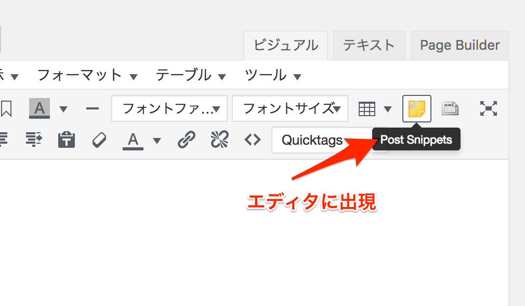The image size is (525, 306).
Task: Open background color dropdown arrow
Action: [x=63, y=109]
